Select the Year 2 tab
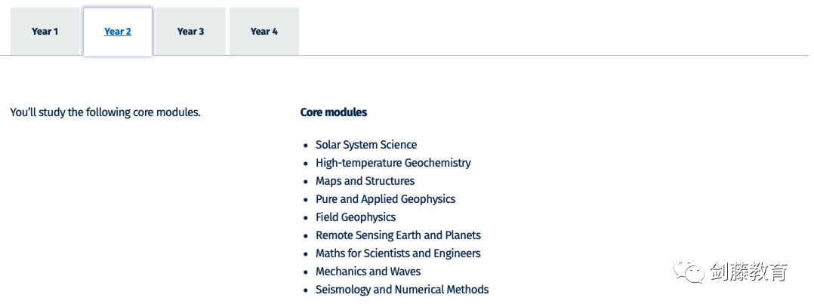This screenshot has width=814, height=307. tap(118, 32)
